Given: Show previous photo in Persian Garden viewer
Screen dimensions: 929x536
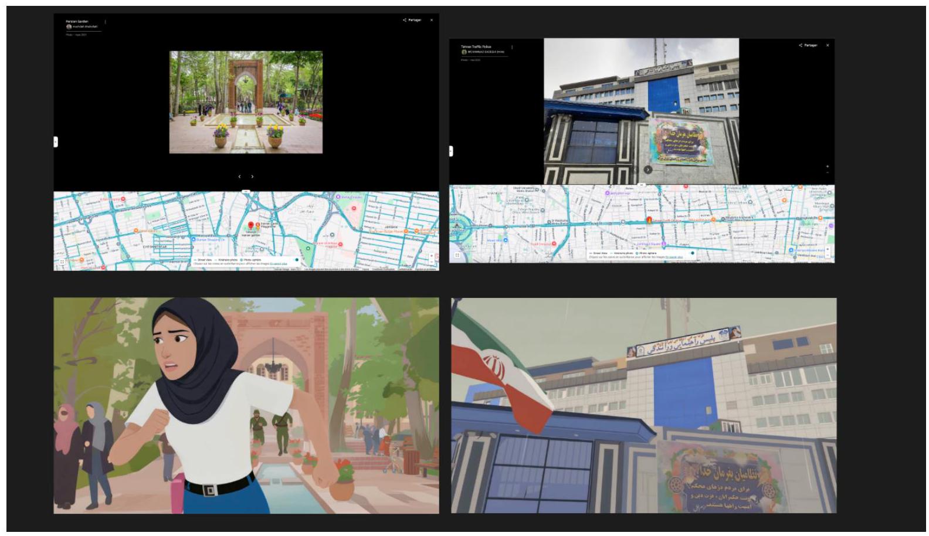Looking at the screenshot, I should pos(239,177).
